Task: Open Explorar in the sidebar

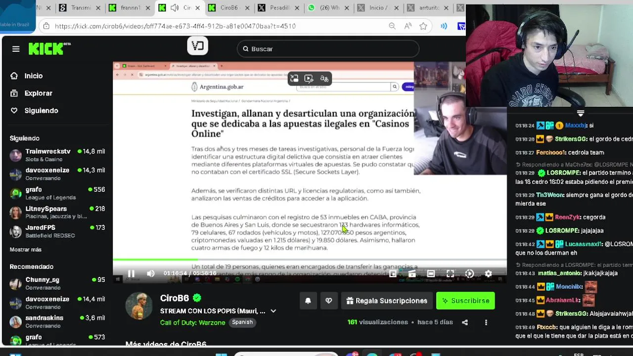Action: tap(32, 93)
